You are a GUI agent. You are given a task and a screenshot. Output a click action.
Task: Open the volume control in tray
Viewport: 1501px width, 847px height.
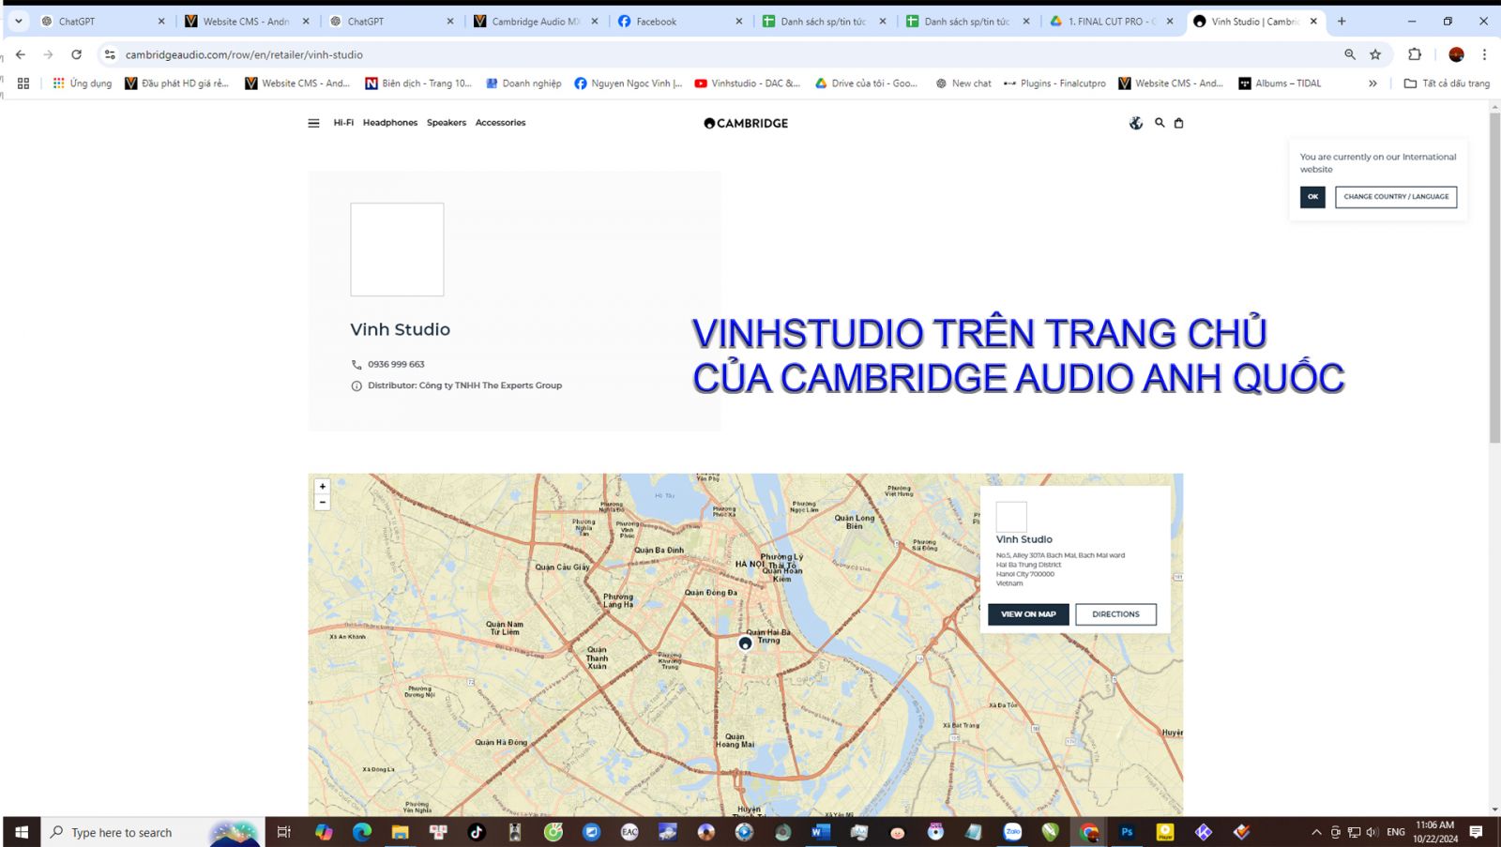click(x=1372, y=832)
